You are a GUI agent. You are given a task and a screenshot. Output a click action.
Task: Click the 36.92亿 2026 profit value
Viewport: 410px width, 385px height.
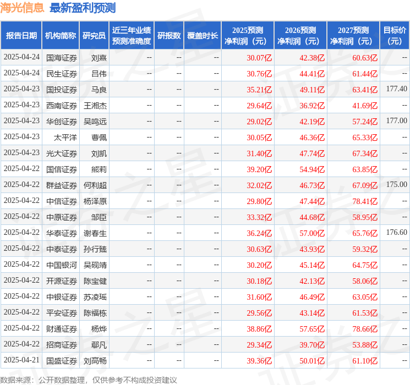312,106
